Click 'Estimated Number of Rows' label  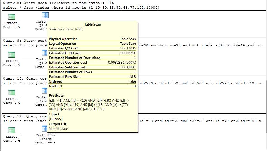pyautogui.click(x=70, y=72)
